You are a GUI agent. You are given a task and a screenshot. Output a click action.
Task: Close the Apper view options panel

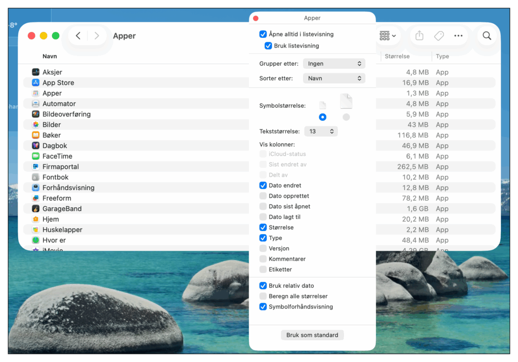click(255, 18)
